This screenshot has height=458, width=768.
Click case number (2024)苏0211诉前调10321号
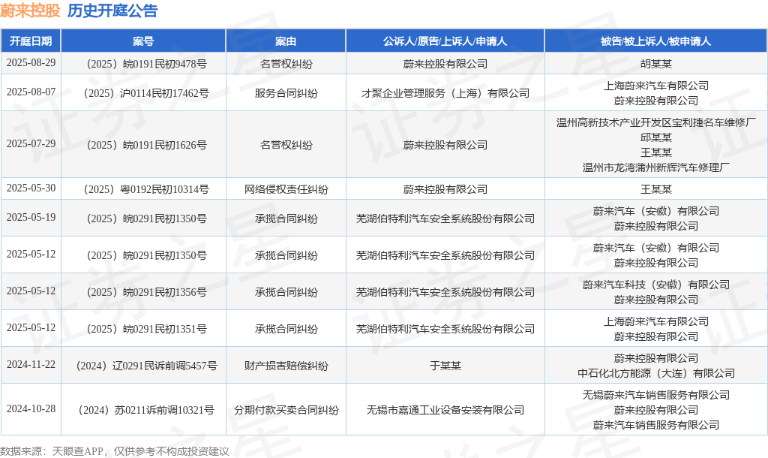(x=146, y=410)
